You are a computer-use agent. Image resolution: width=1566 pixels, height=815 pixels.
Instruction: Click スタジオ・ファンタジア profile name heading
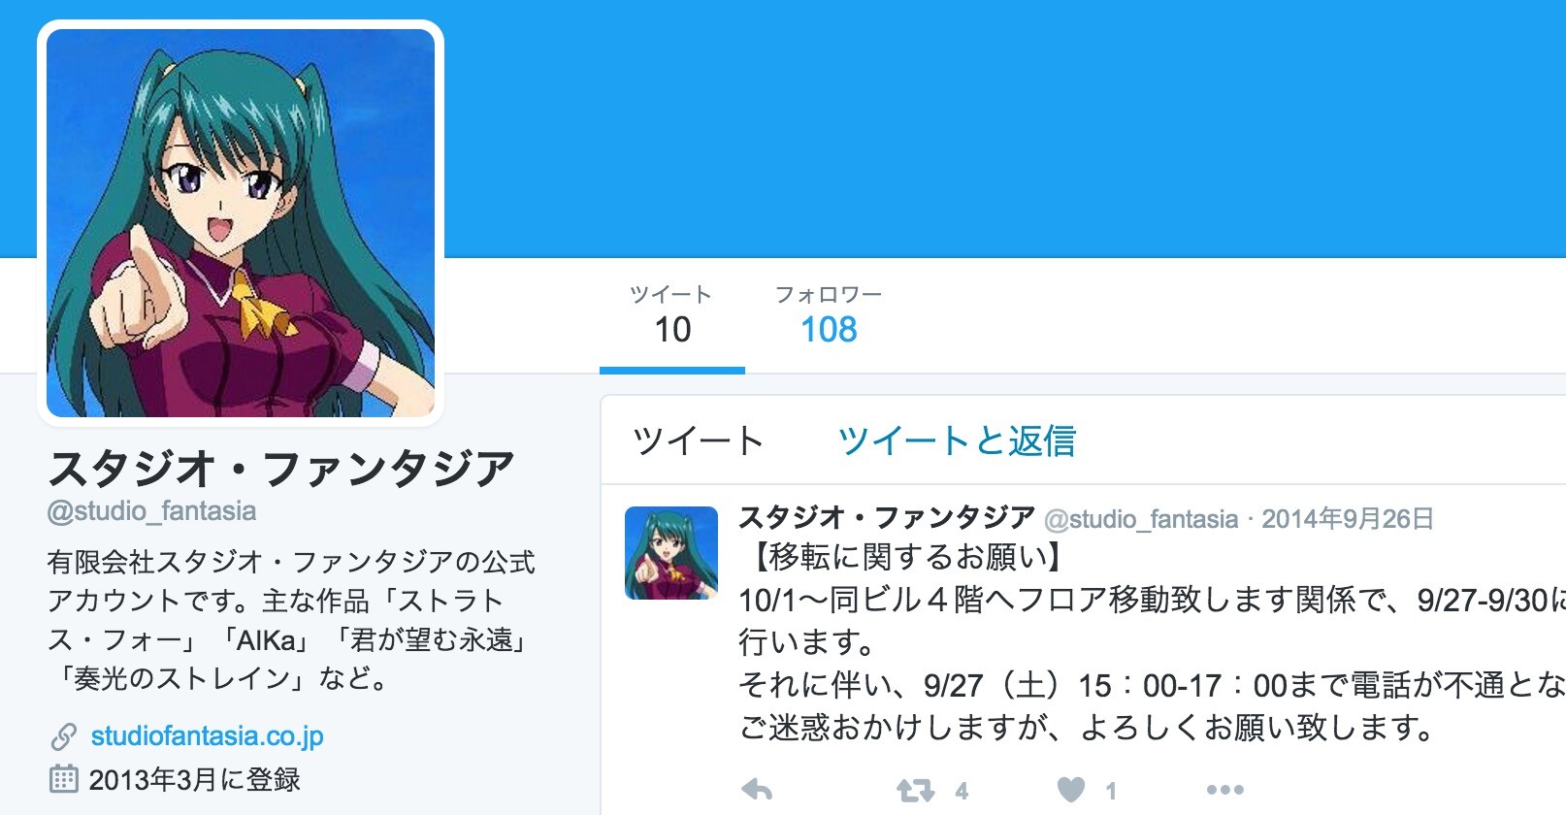tap(280, 469)
